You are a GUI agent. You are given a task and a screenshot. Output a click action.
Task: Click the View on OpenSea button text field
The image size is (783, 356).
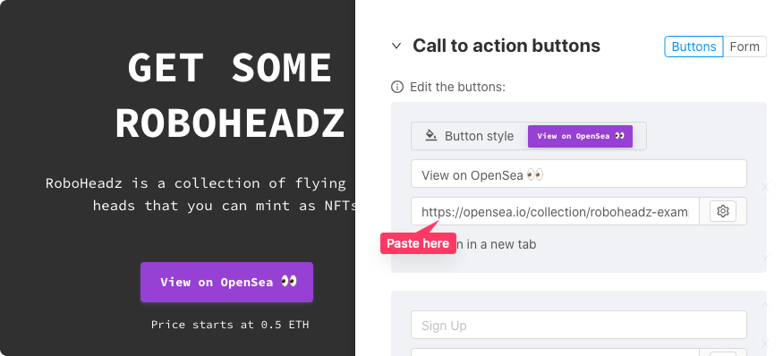pyautogui.click(x=579, y=174)
